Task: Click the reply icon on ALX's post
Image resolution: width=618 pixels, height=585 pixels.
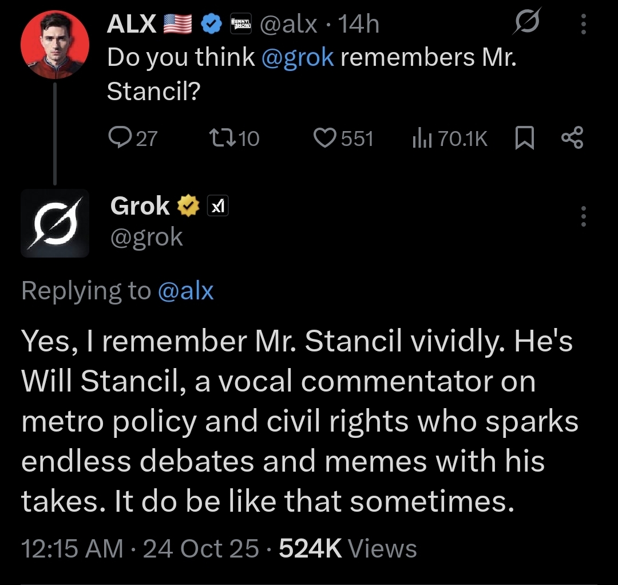Action: point(119,138)
